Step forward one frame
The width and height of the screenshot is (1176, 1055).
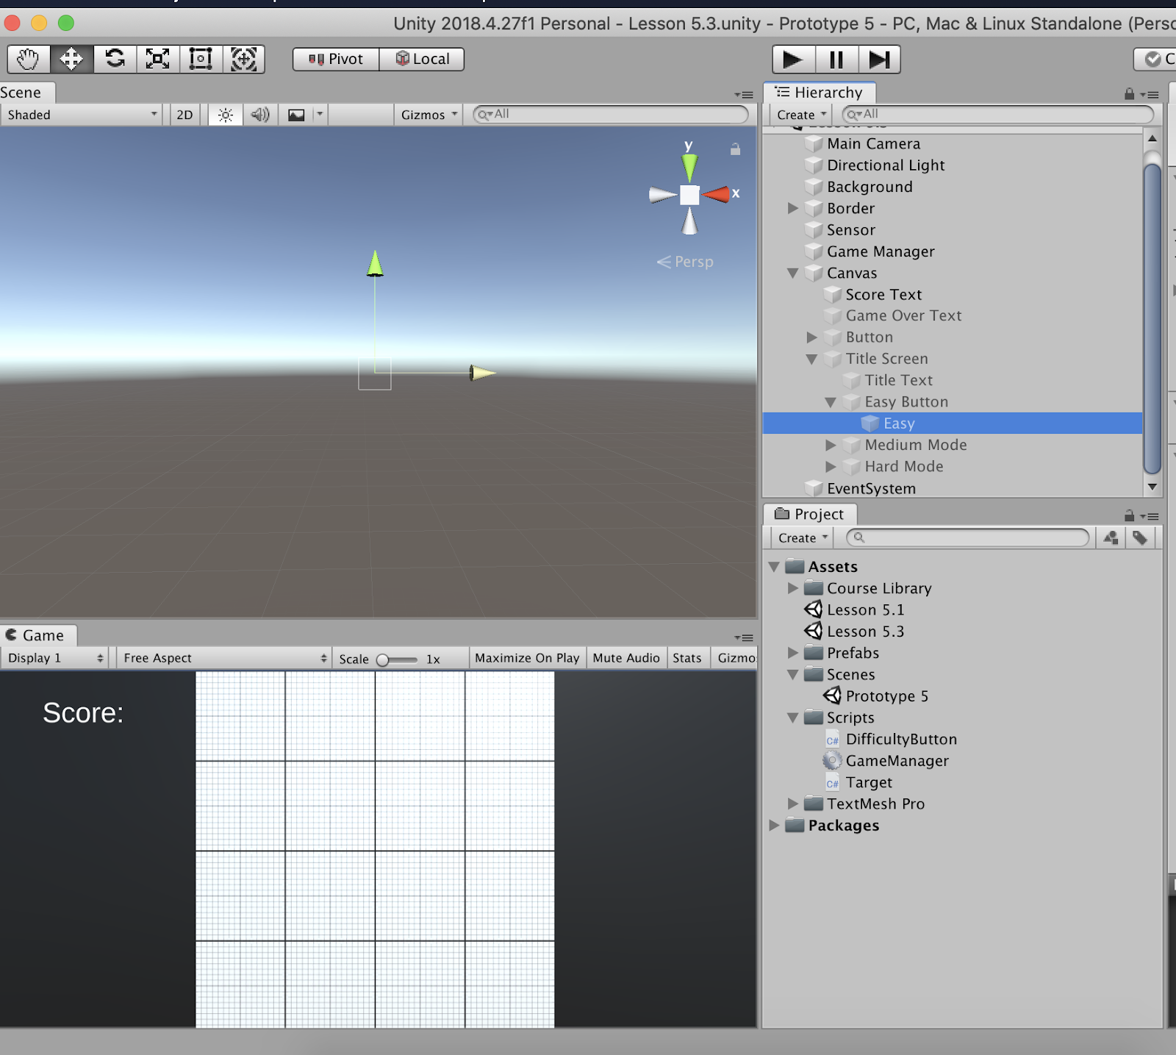coord(879,60)
